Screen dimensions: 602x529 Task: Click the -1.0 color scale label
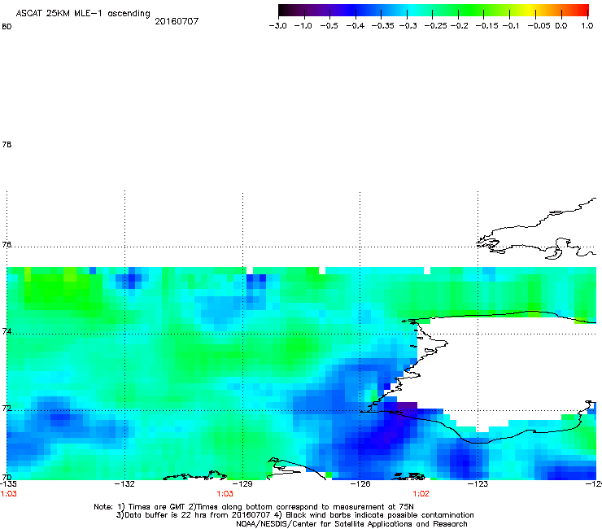(303, 26)
